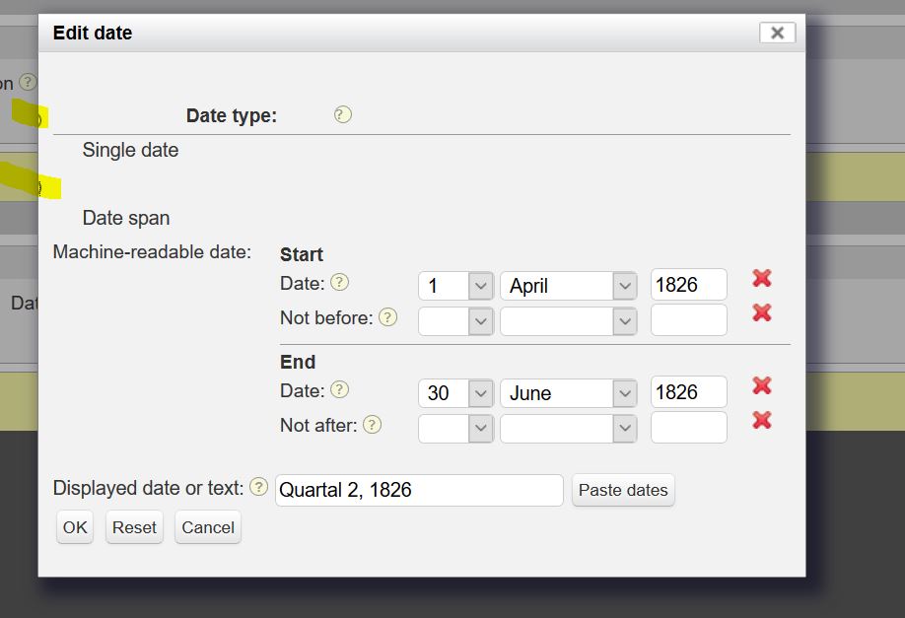
Task: Click the help icon beside Not before
Action: [387, 316]
